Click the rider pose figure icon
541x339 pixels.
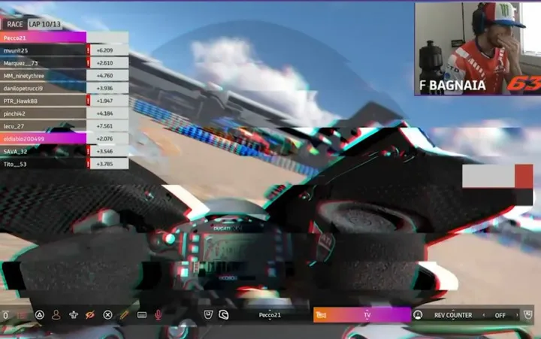(74, 315)
